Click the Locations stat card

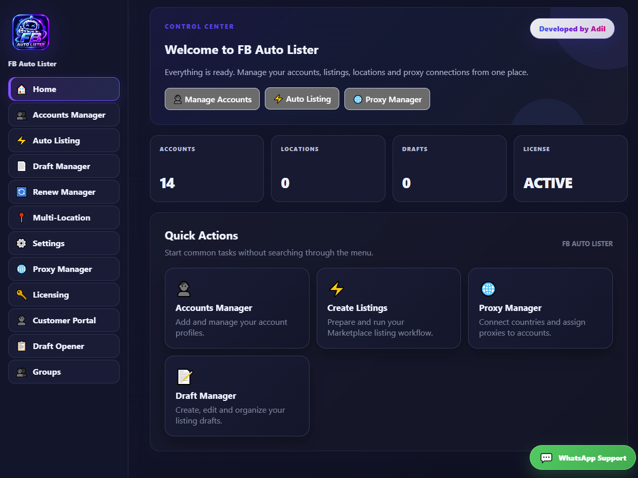tap(328, 169)
